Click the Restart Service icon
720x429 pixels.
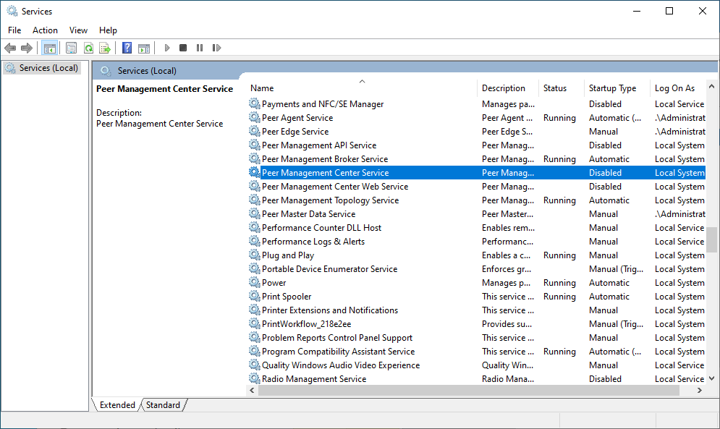pos(216,48)
